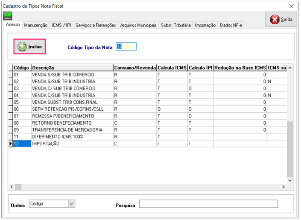Viewport: 301px width, 220px height.
Task: Click the green video icon at top-left
Action: [x=7, y=16]
